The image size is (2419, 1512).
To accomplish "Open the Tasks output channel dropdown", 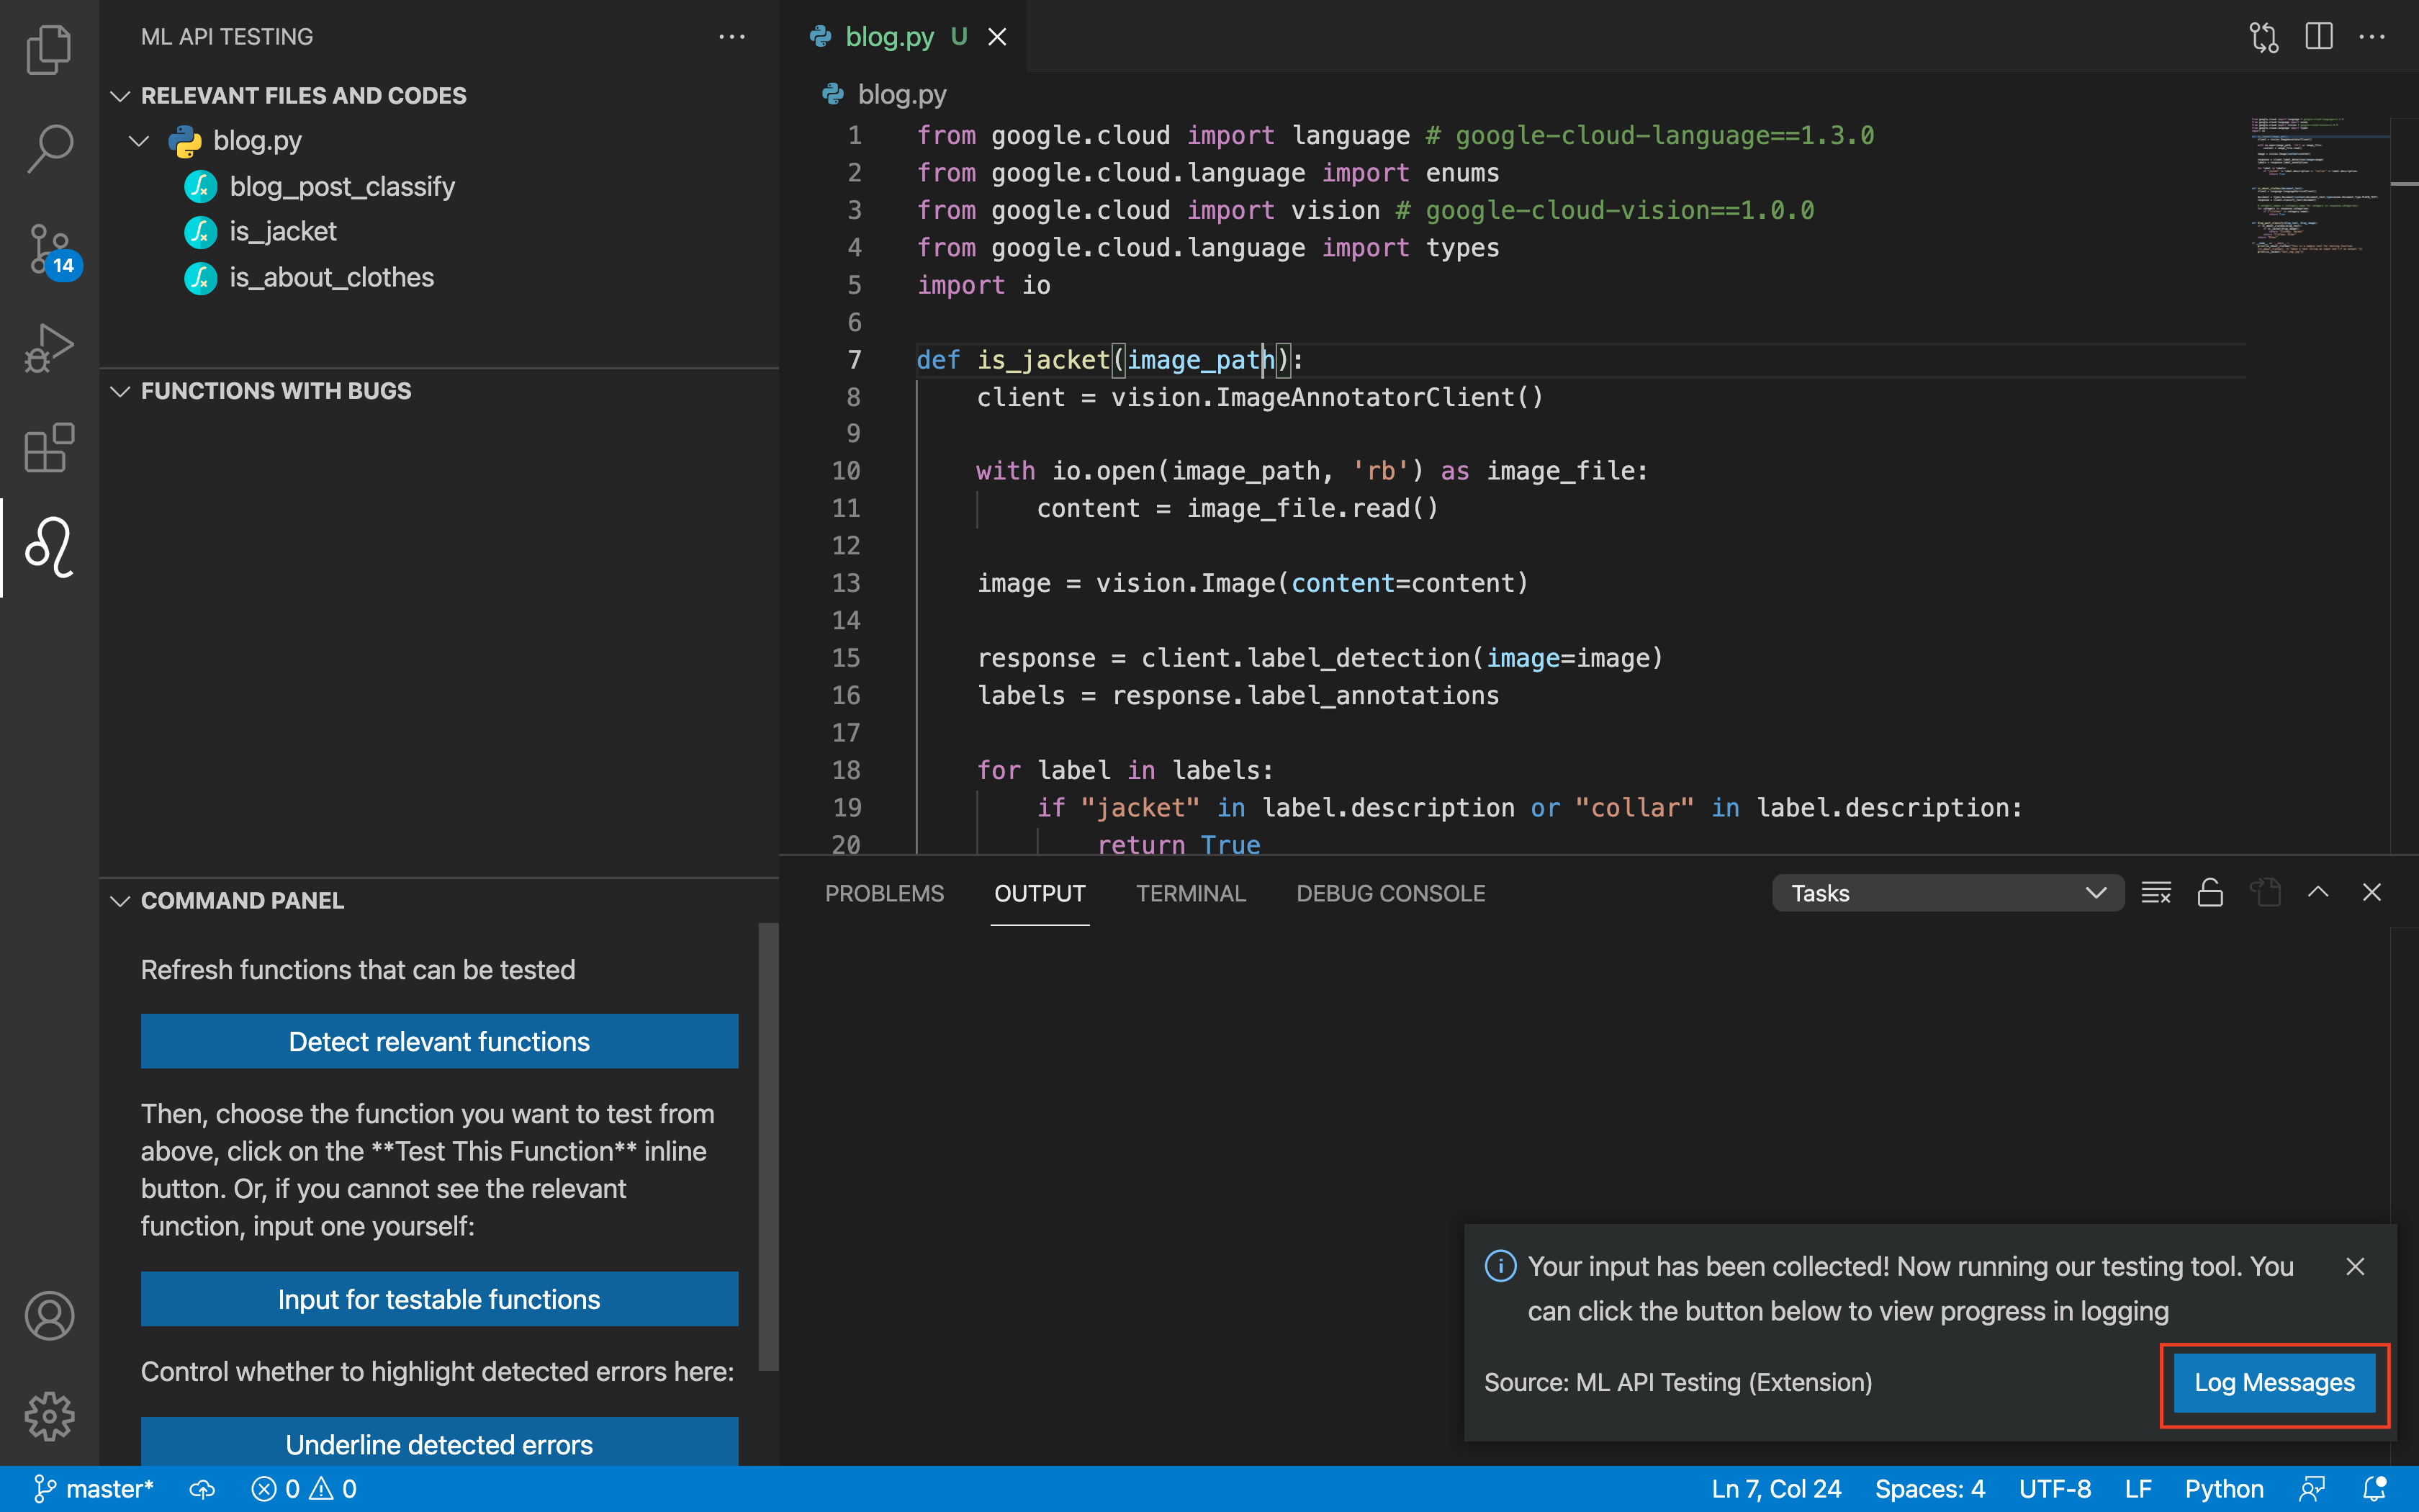I will pyautogui.click(x=1946, y=893).
